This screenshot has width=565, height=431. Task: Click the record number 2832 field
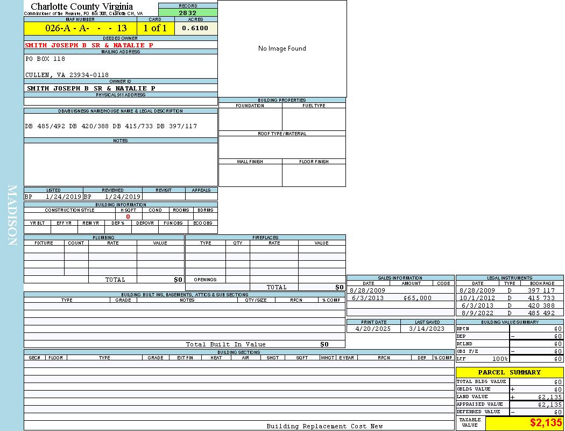coord(188,13)
